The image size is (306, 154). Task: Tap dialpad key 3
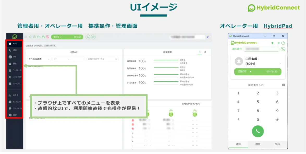point(277,93)
